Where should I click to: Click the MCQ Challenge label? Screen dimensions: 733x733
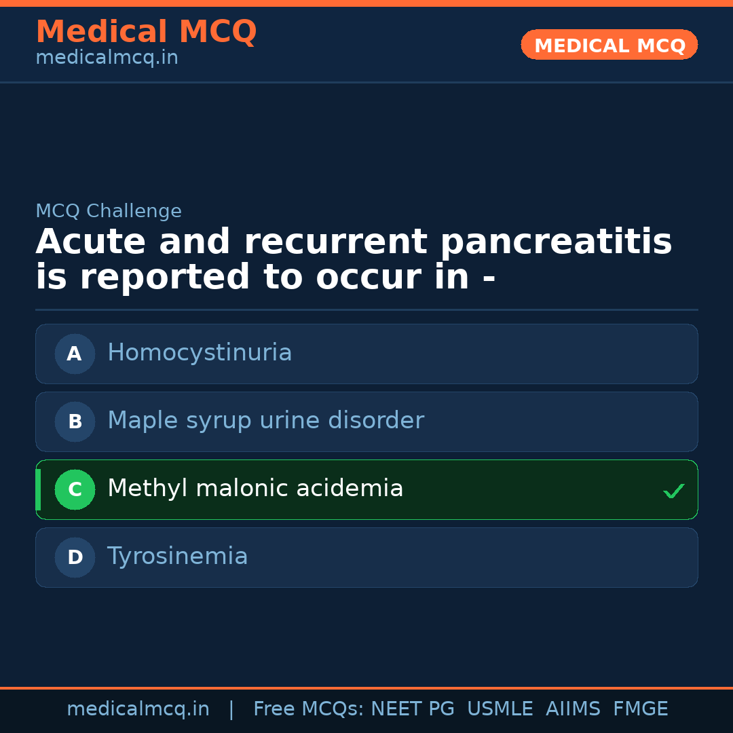coord(109,211)
